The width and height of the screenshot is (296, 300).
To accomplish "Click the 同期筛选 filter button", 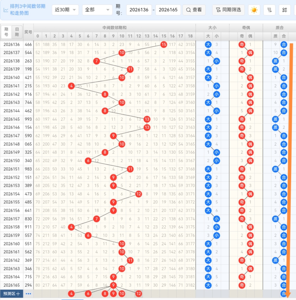I will pyautogui.click(x=228, y=10).
